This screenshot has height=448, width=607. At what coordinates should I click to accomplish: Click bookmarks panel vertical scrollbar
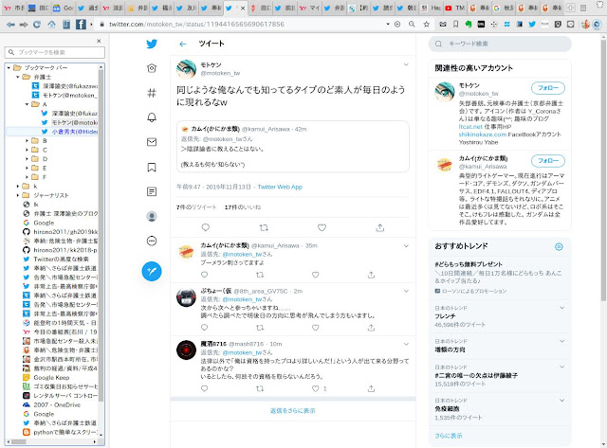101,236
